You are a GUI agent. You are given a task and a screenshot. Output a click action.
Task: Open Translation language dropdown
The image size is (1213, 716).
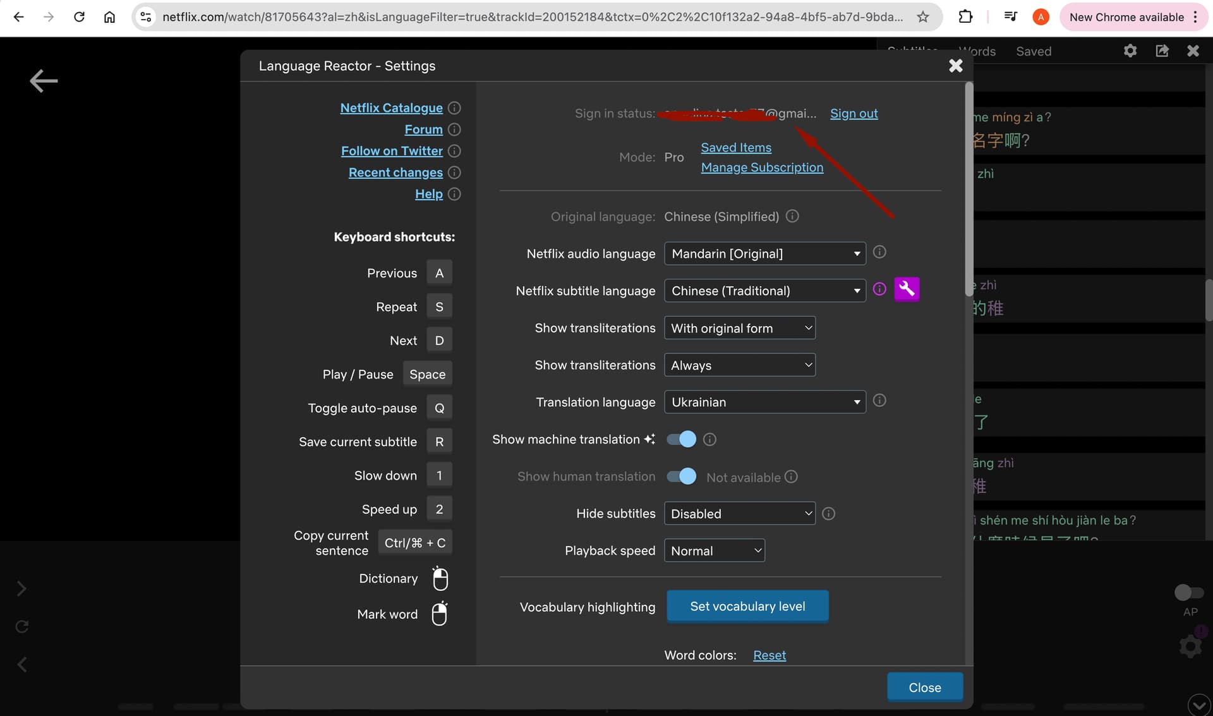click(764, 403)
